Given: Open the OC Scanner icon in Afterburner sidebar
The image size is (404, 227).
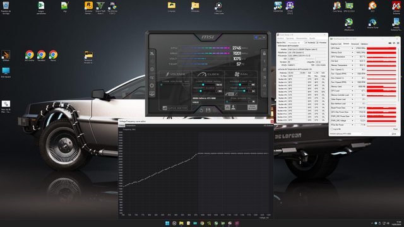Looking at the screenshot, I should tap(152, 78).
